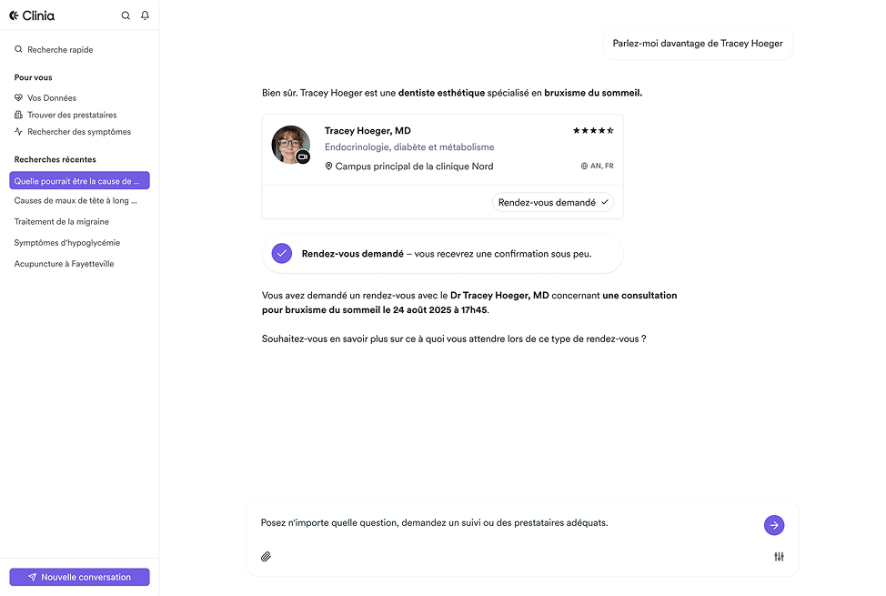This screenshot has height=596, width=886.
Task: Open the filter settings sliders icon
Action: tap(779, 556)
